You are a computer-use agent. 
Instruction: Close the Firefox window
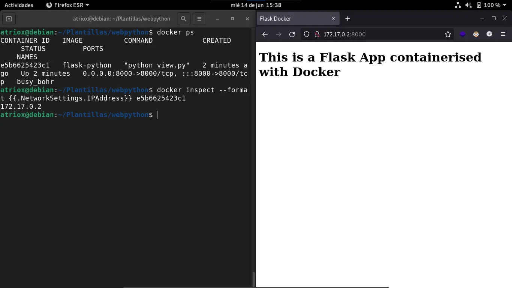tap(505, 18)
